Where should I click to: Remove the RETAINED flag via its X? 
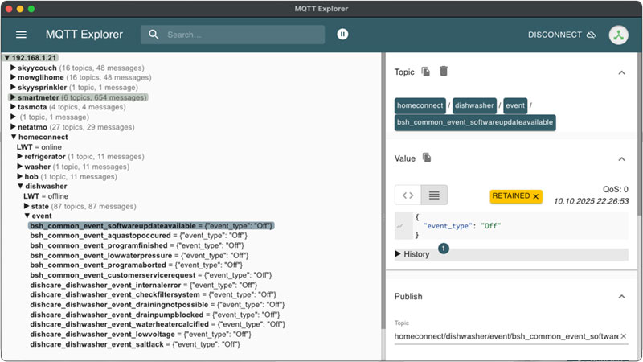tap(536, 196)
